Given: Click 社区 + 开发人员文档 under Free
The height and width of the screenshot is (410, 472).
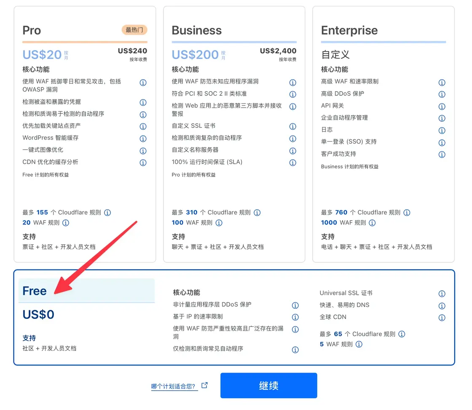Looking at the screenshot, I should point(49,348).
